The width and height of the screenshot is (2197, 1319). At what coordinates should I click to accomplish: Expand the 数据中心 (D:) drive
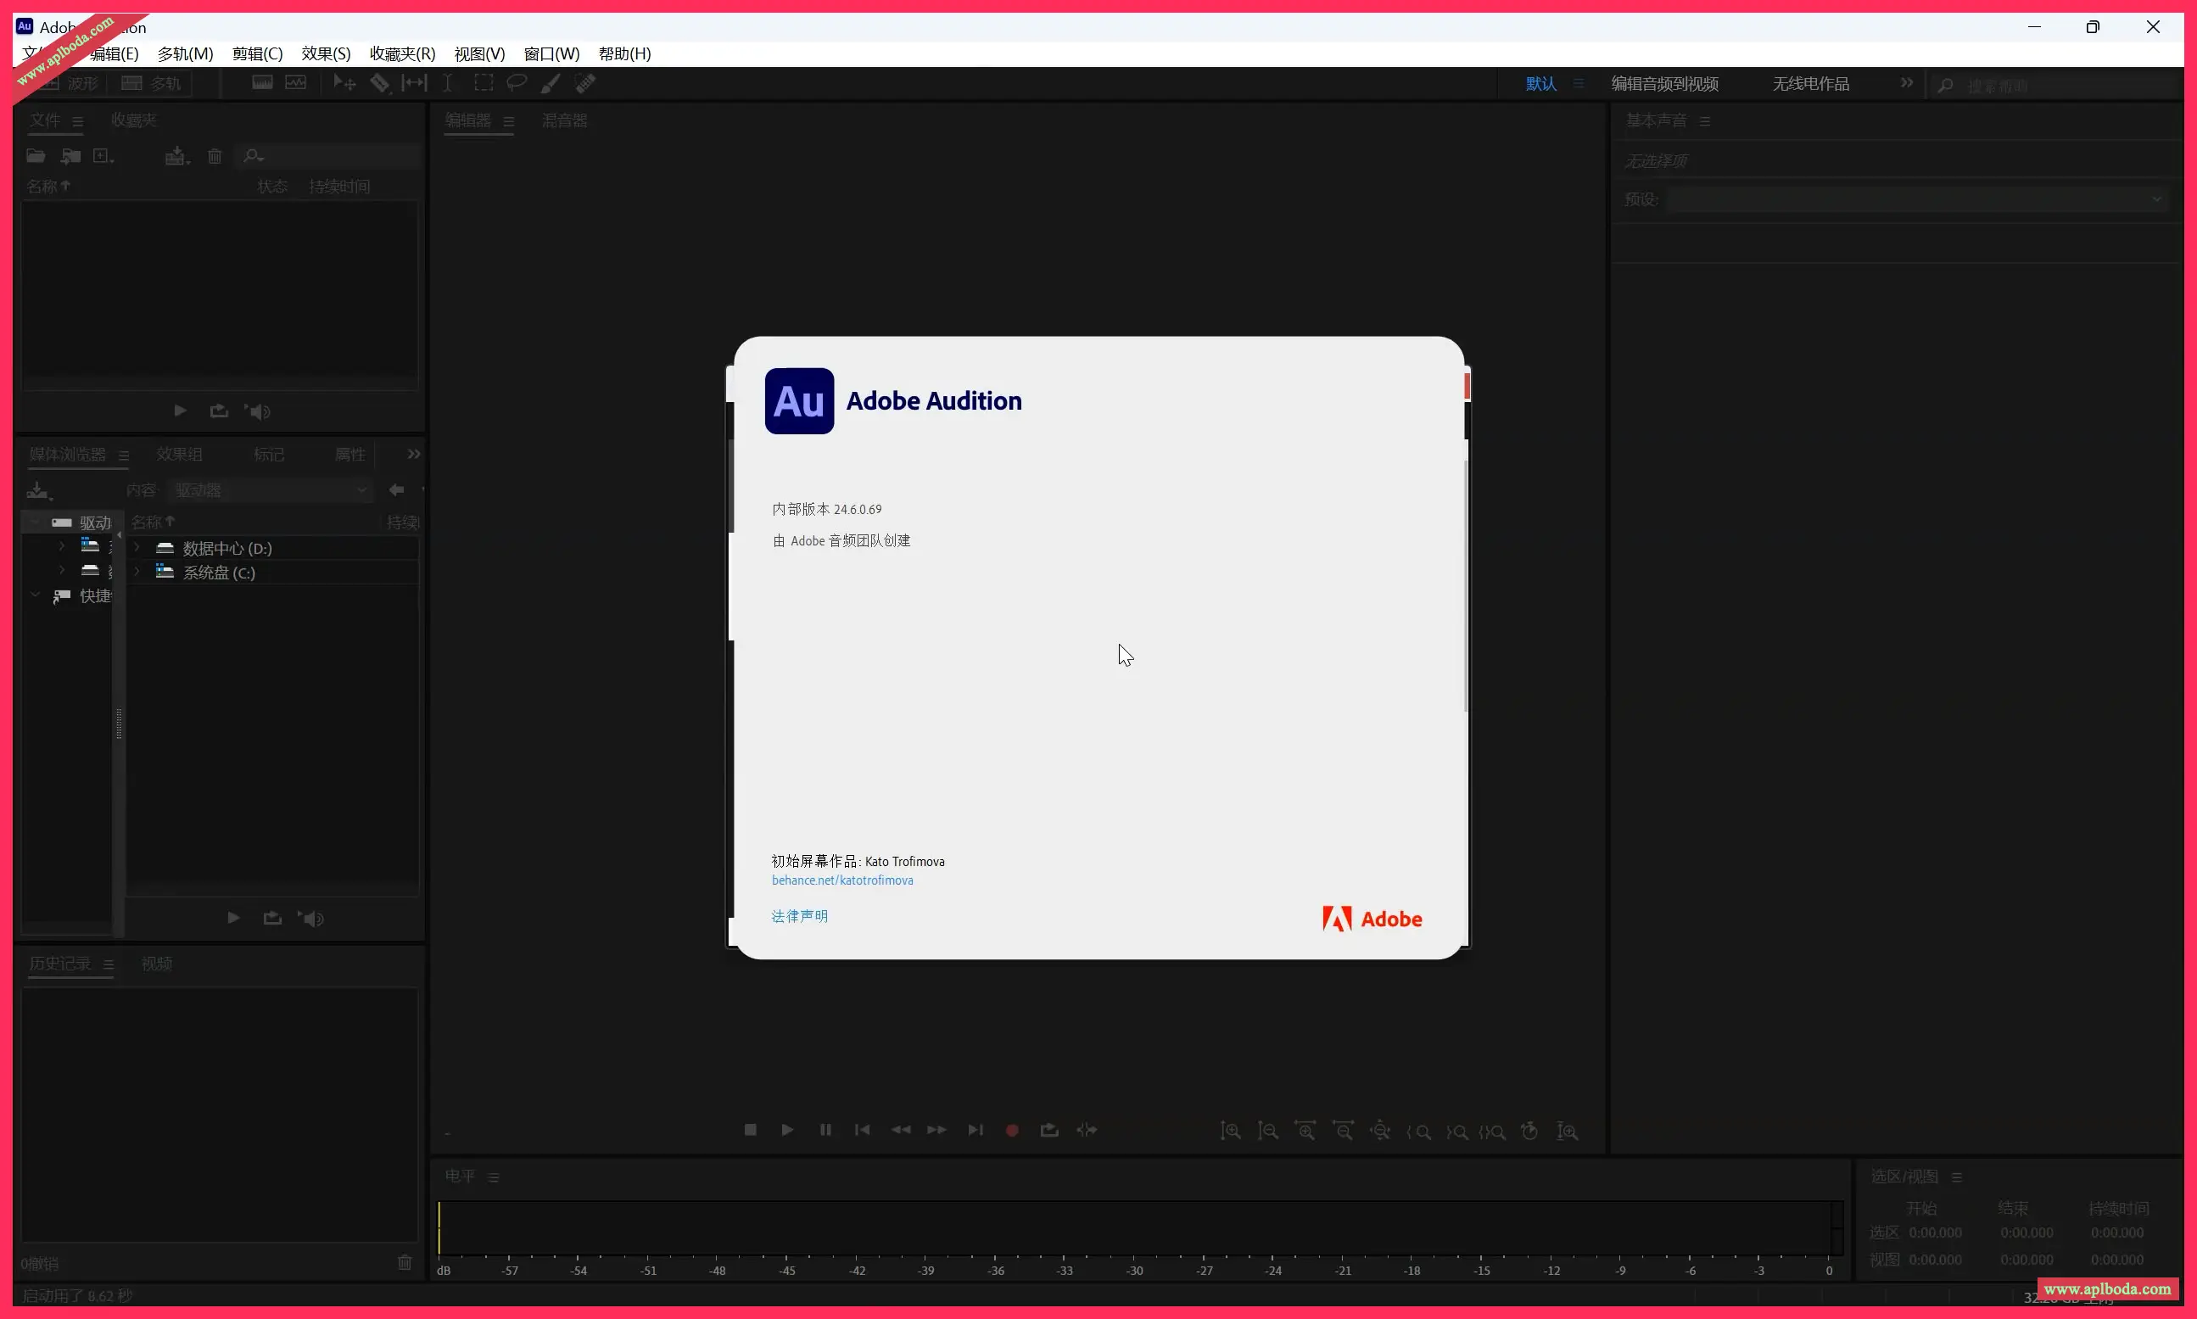[x=137, y=547]
